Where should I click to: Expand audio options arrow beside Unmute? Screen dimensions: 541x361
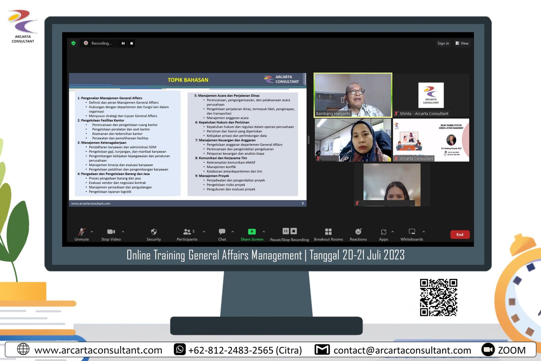[92, 232]
